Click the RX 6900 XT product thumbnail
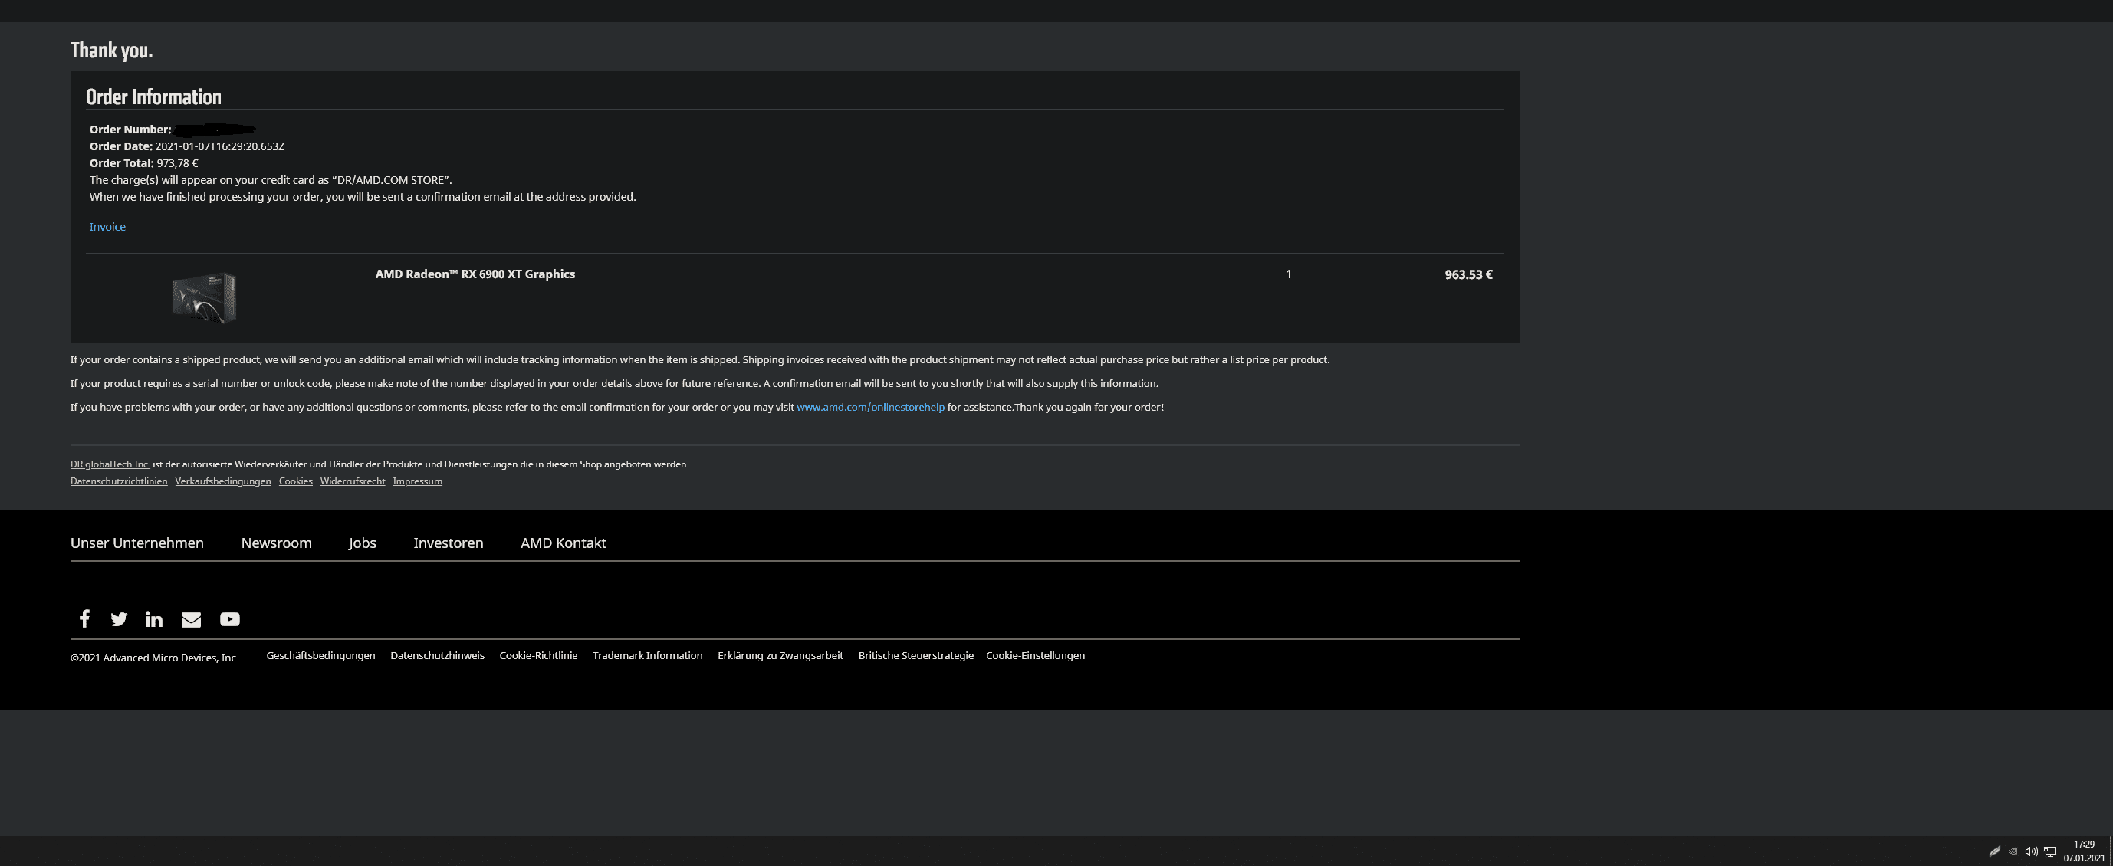Screen dimensions: 2113x866 pyautogui.click(x=204, y=297)
